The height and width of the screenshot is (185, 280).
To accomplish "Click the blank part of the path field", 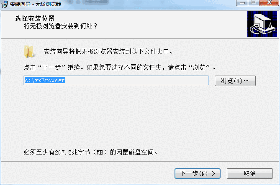I will tap(136, 80).
